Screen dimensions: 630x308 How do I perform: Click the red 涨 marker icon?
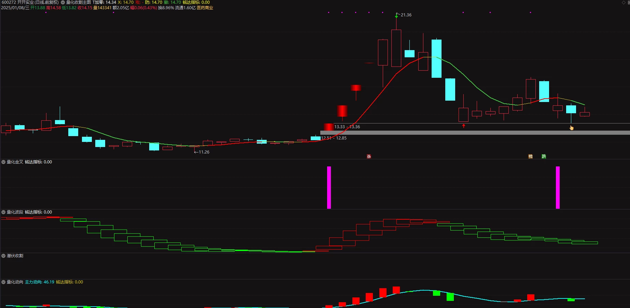369,156
